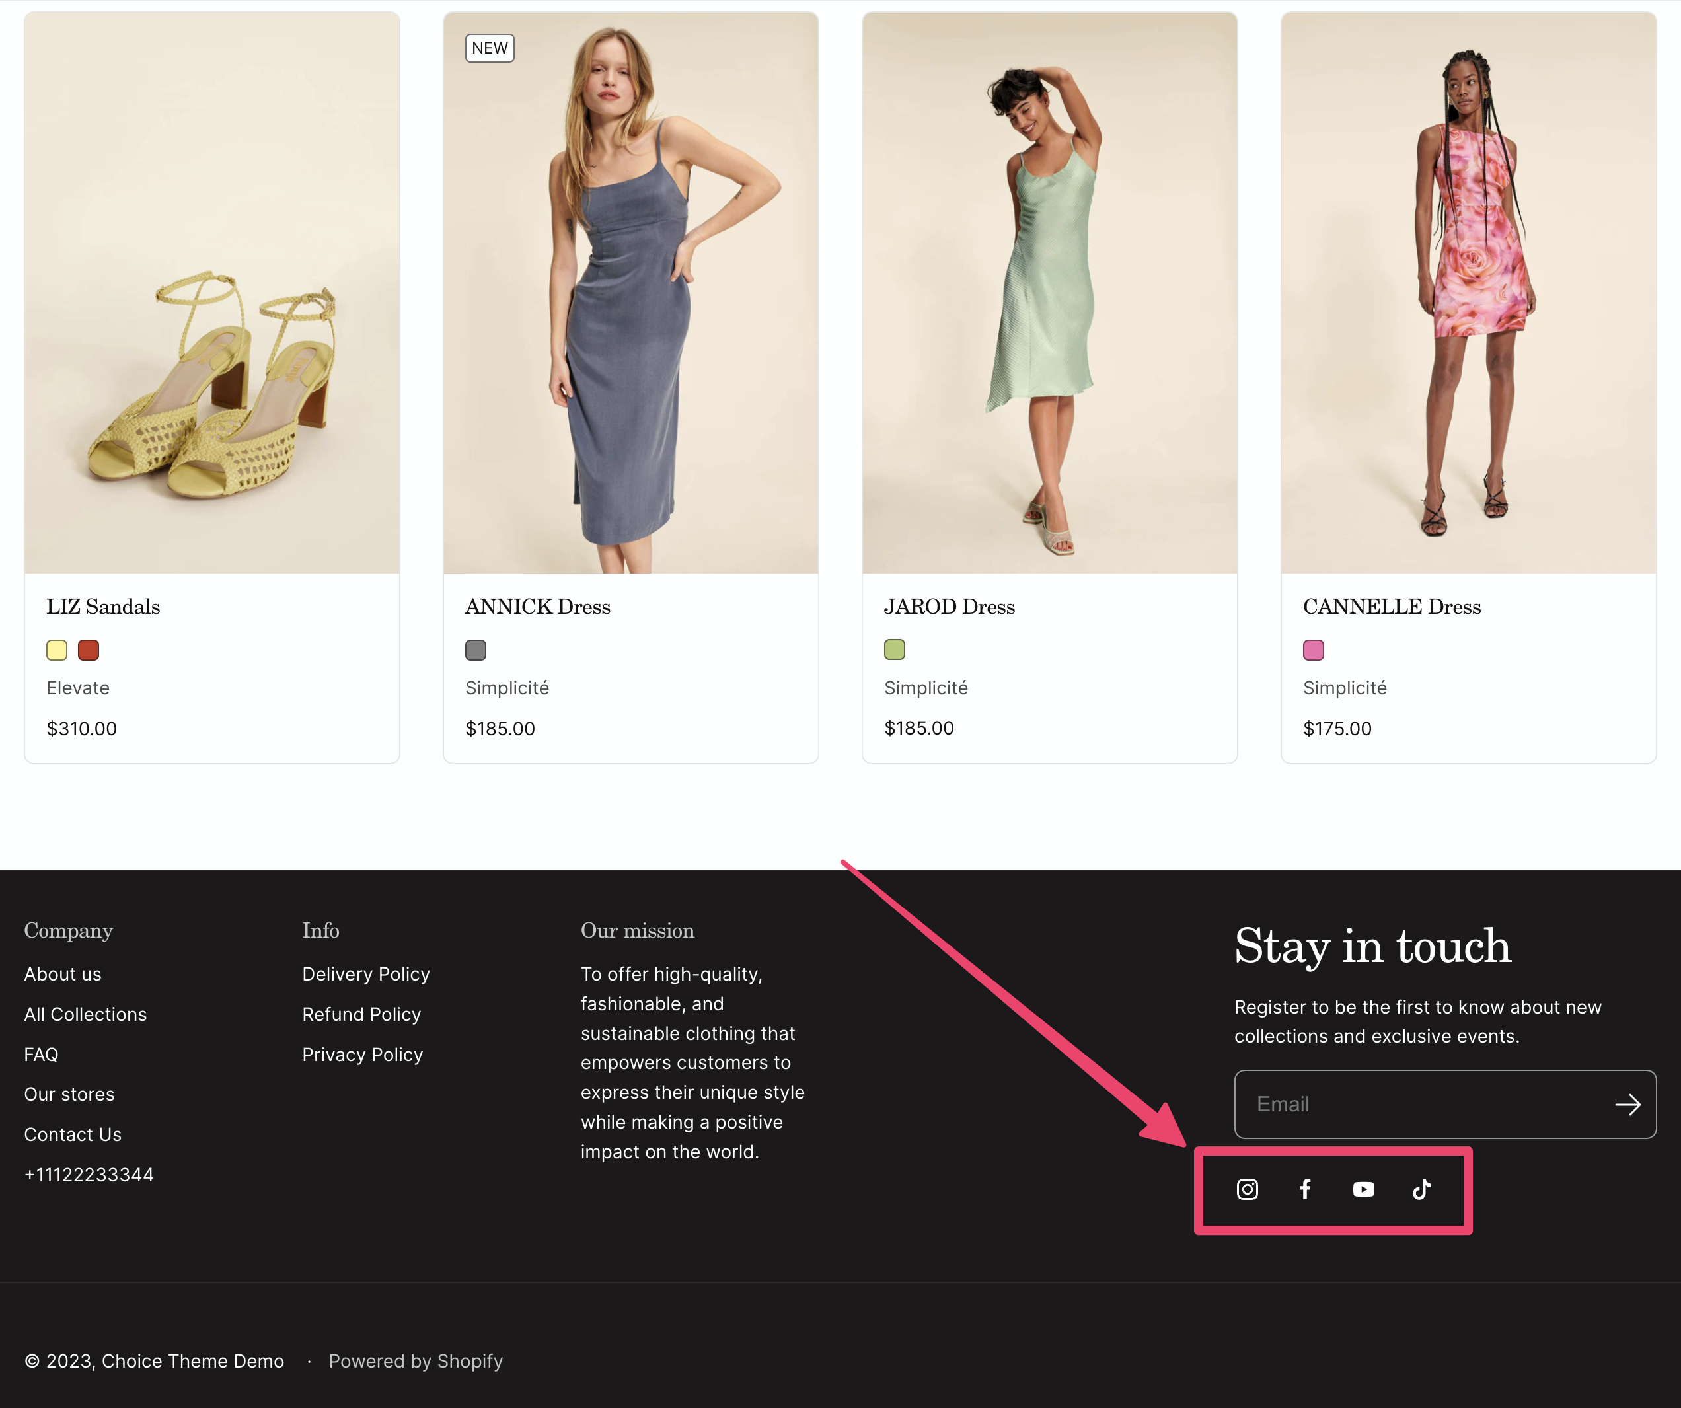Open the TikTok social icon
The width and height of the screenshot is (1681, 1408).
(x=1421, y=1189)
